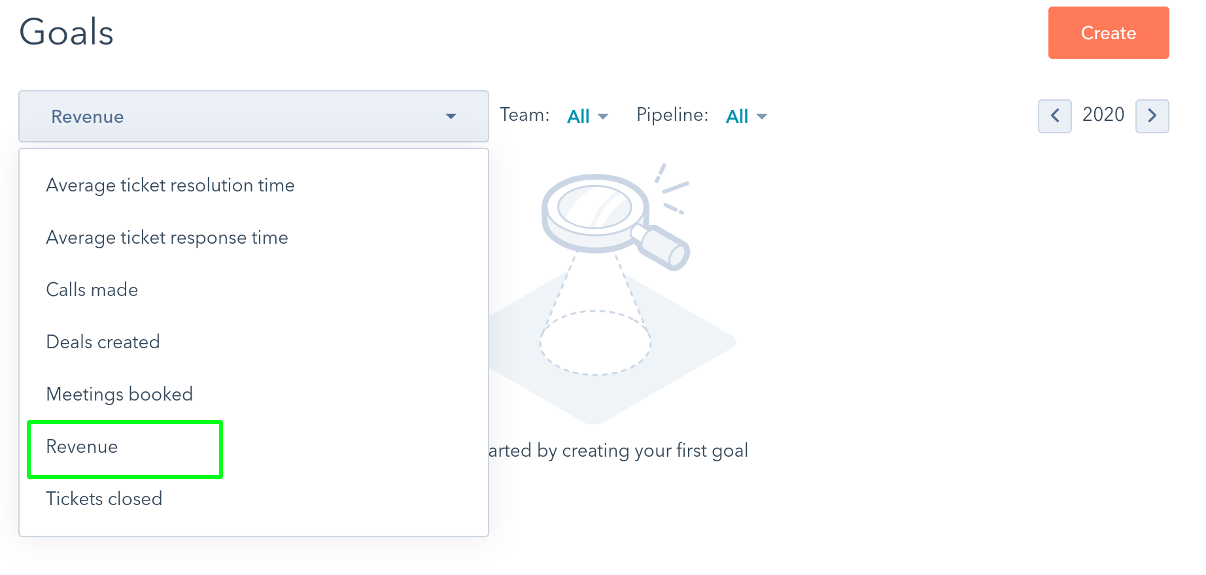Collapse the goal type dropdown

[x=253, y=116]
